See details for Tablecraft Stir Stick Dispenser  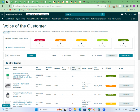(x=126, y=86)
